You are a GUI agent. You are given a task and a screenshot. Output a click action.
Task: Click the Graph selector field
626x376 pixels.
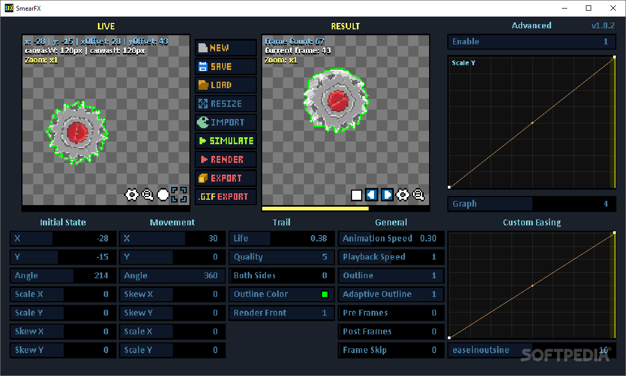532,203
